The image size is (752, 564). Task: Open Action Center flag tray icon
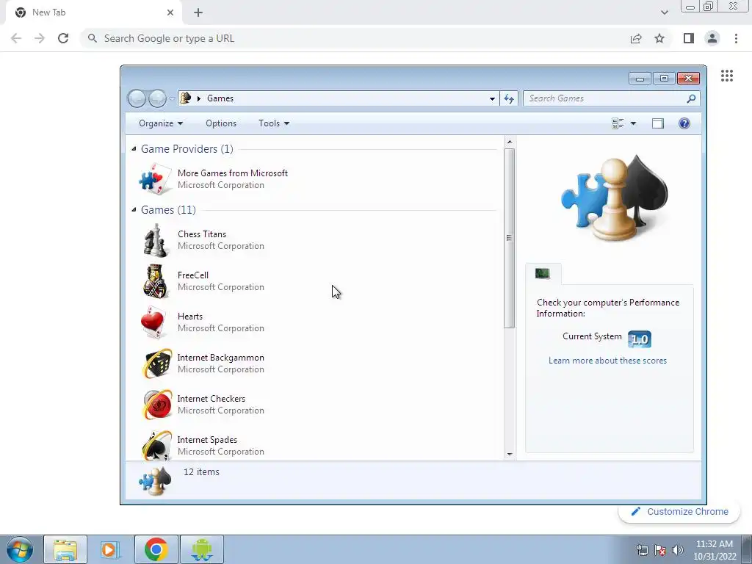660,550
